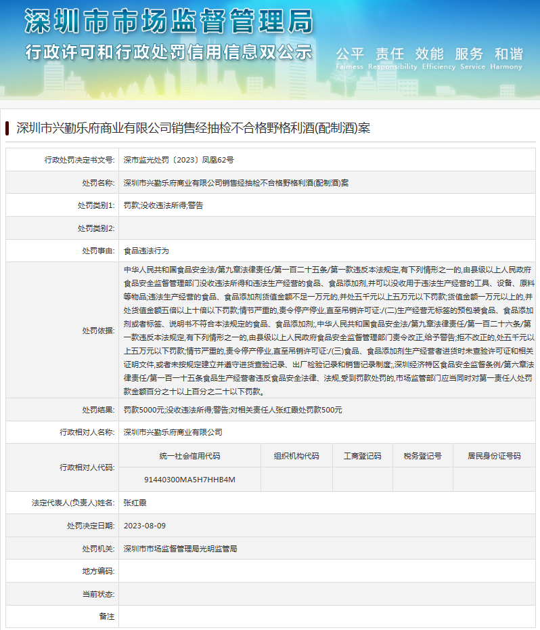Select the value 罚款;没收违法所得;警告
This screenshot has height=630, width=540.
pyautogui.click(x=163, y=205)
